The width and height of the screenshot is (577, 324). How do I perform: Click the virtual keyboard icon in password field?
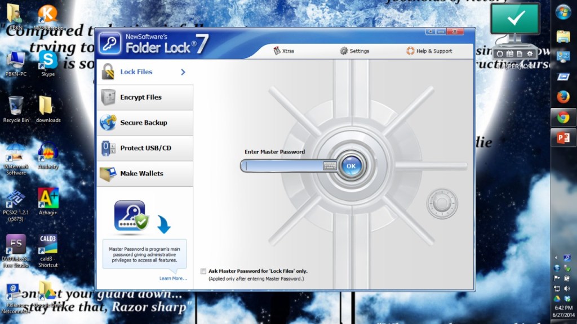330,166
